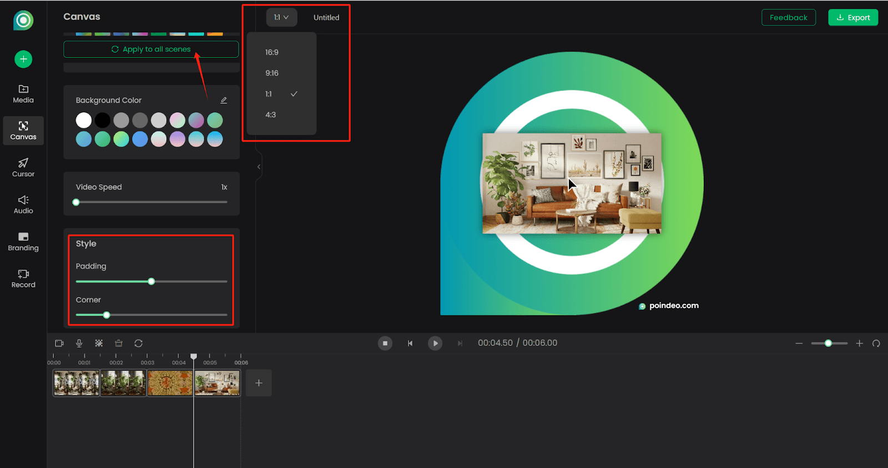Click the delete trash icon
The height and width of the screenshot is (468, 888).
[119, 343]
